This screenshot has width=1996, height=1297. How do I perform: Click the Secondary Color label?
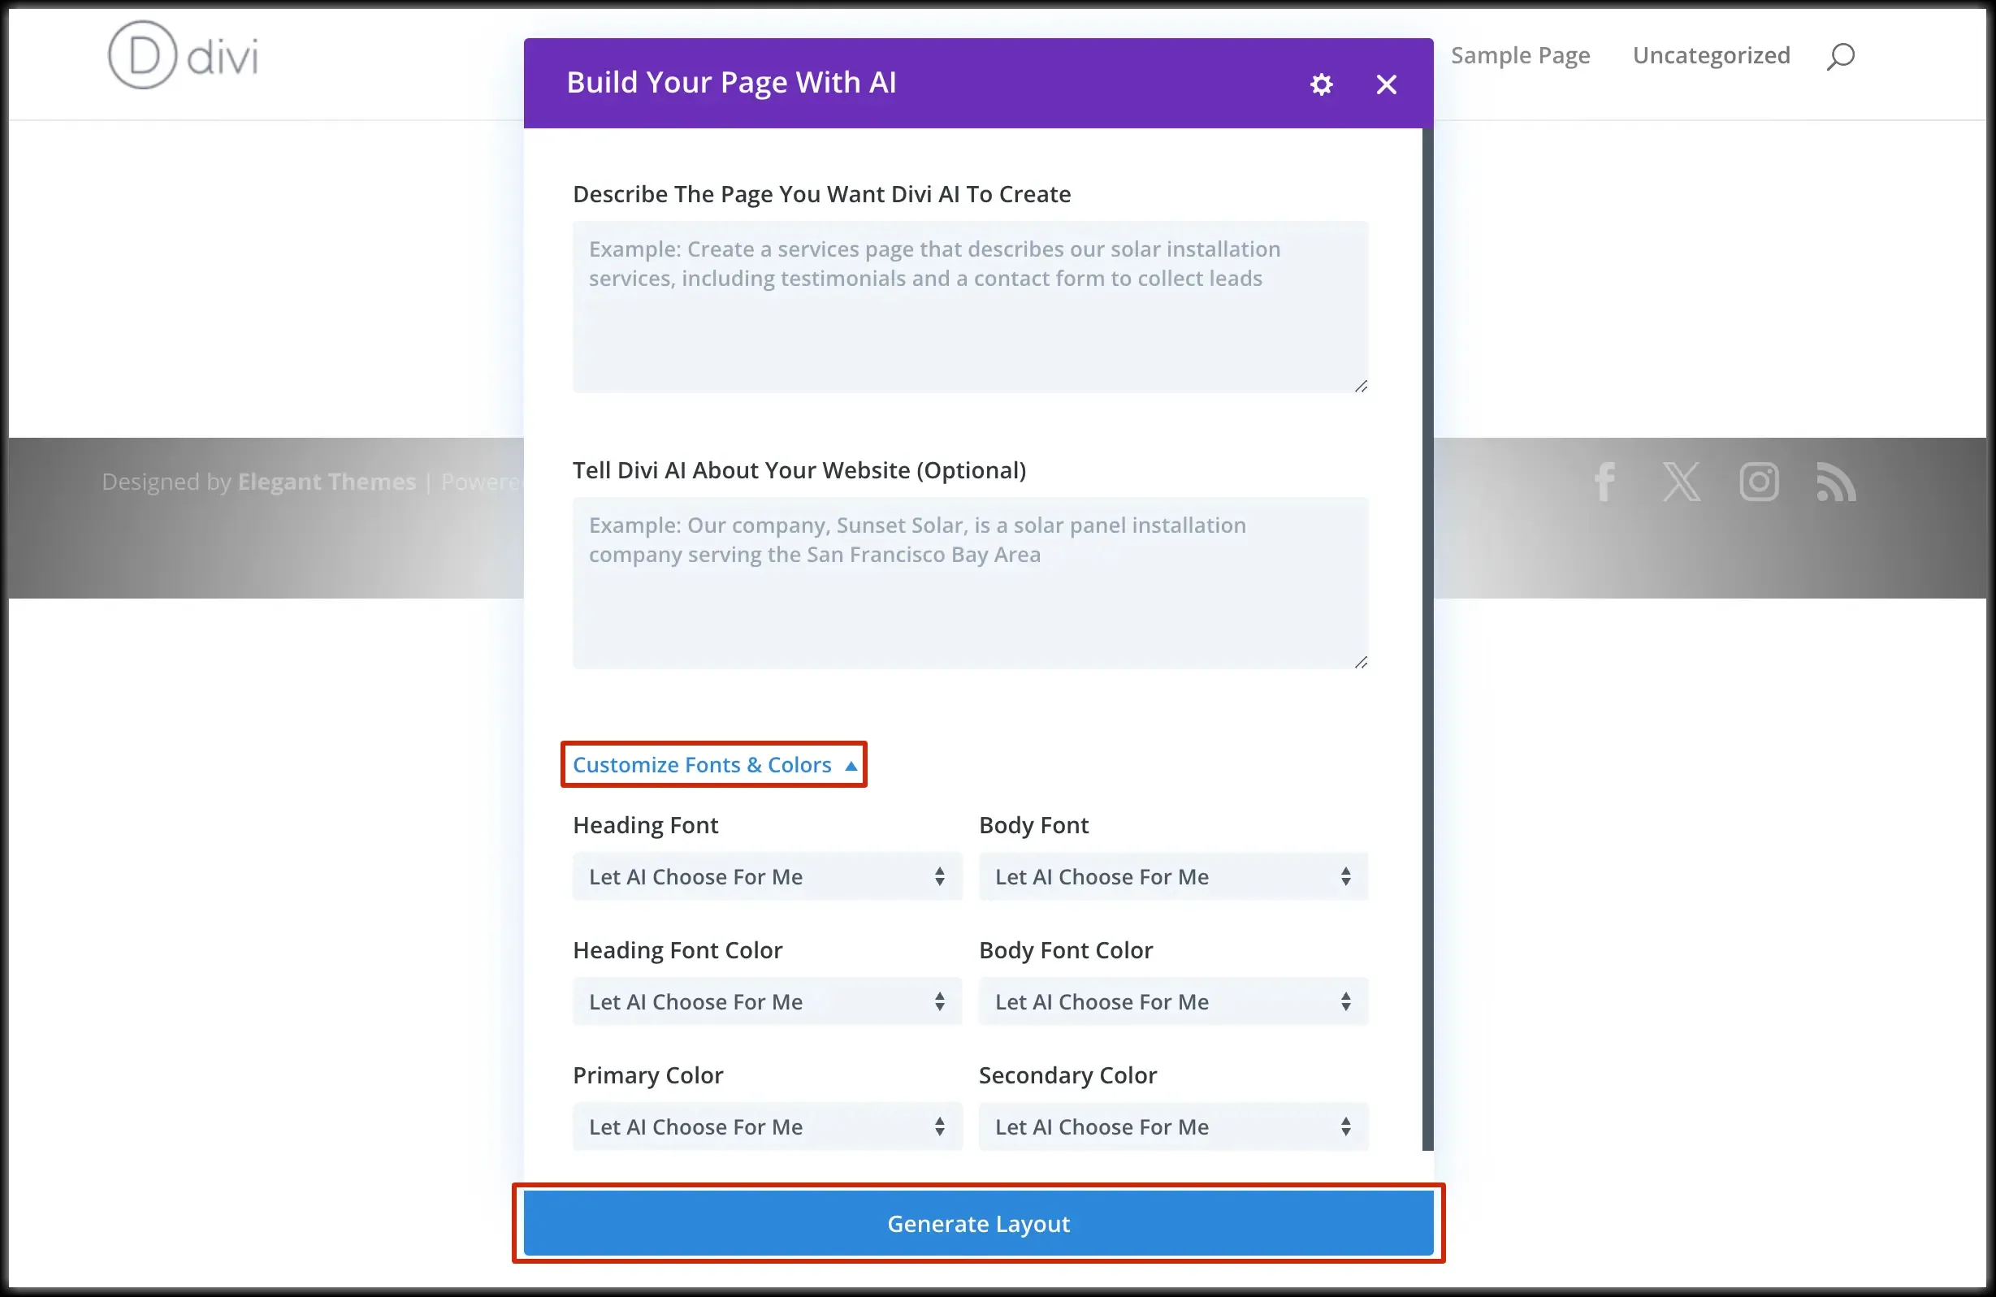(1067, 1074)
